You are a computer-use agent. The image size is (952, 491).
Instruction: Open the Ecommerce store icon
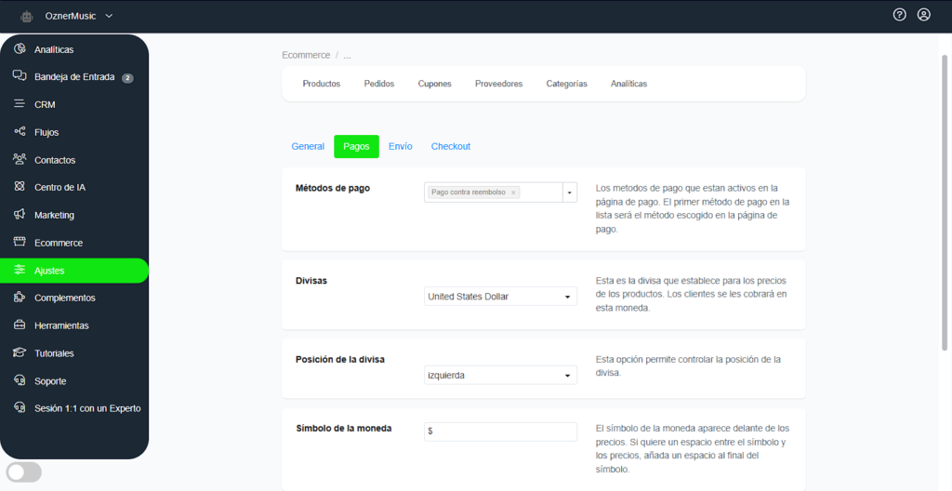coord(20,243)
